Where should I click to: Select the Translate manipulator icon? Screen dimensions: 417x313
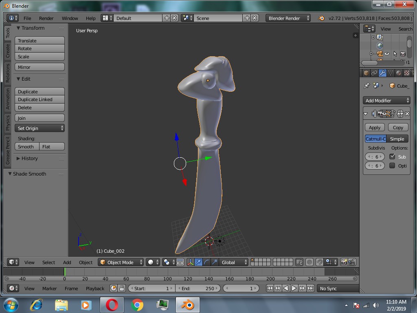(x=198, y=262)
